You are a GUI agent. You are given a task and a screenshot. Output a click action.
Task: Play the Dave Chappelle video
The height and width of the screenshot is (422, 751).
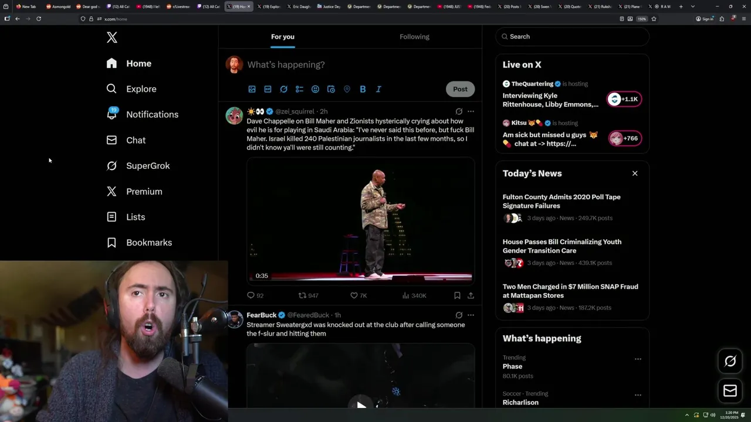tap(360, 220)
